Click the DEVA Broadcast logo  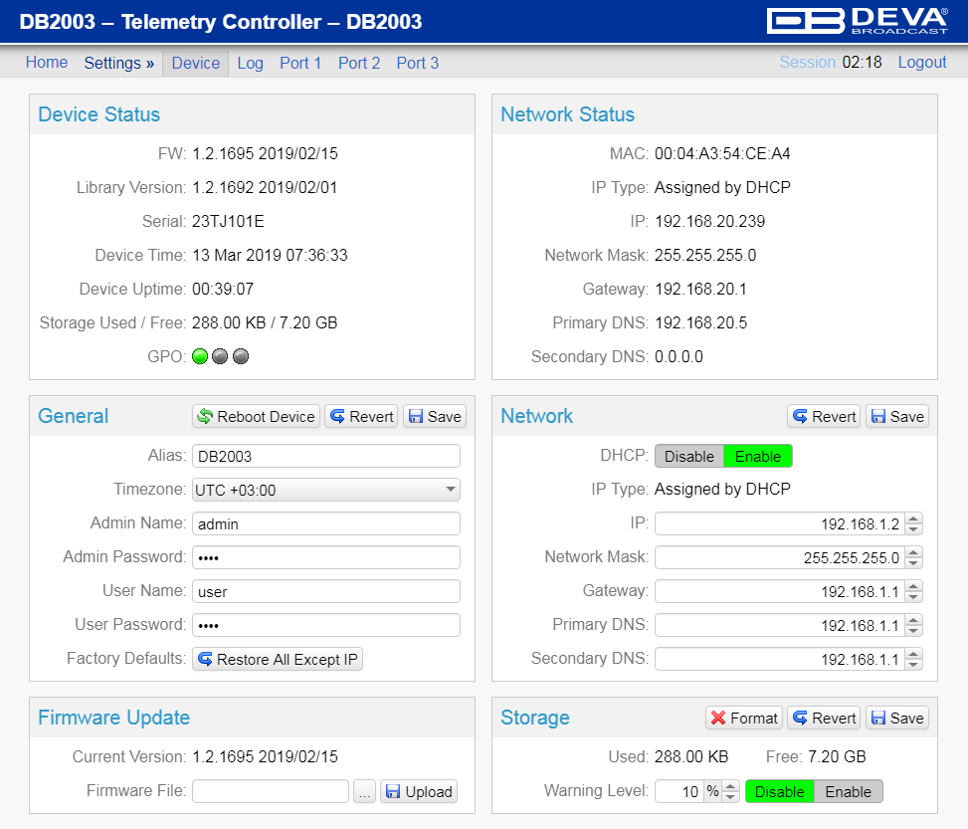click(x=857, y=21)
